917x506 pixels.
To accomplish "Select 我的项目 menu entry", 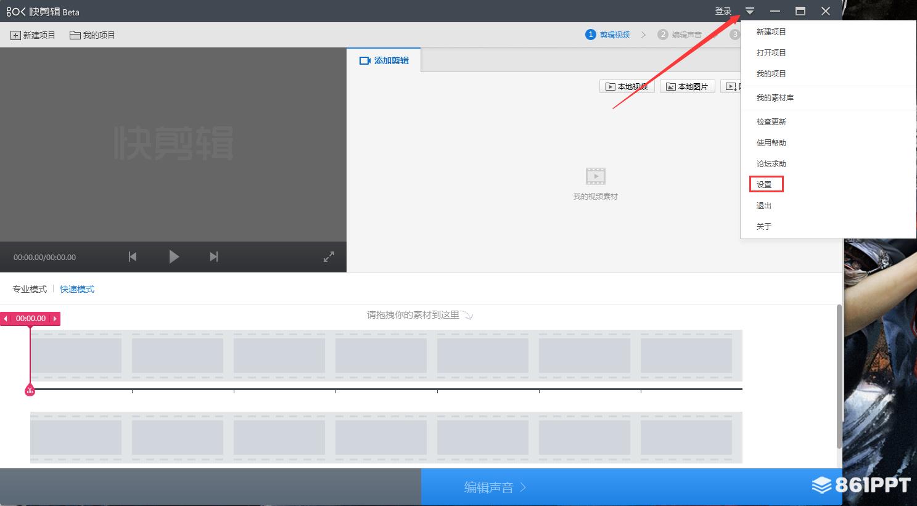I will 771,73.
